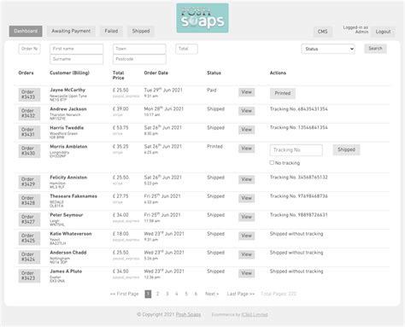Click the Search button
The image size is (405, 327).
[375, 49]
